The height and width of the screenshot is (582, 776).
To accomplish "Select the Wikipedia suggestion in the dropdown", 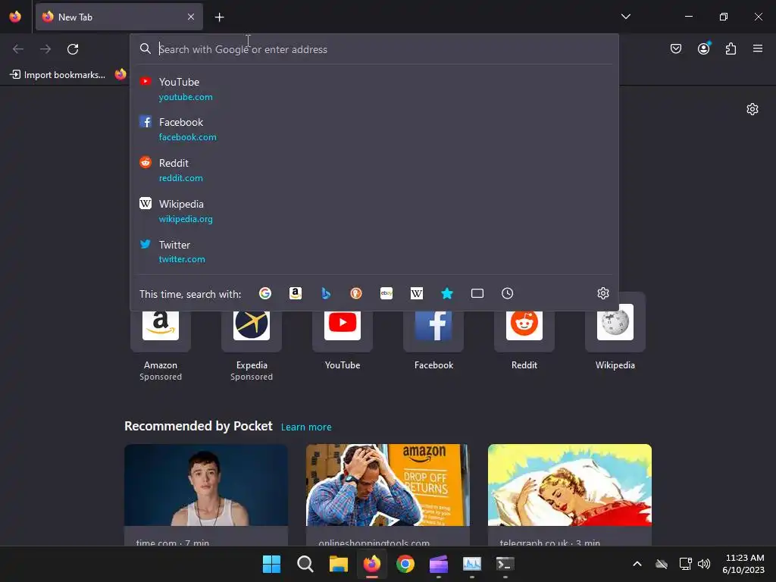I will click(374, 211).
